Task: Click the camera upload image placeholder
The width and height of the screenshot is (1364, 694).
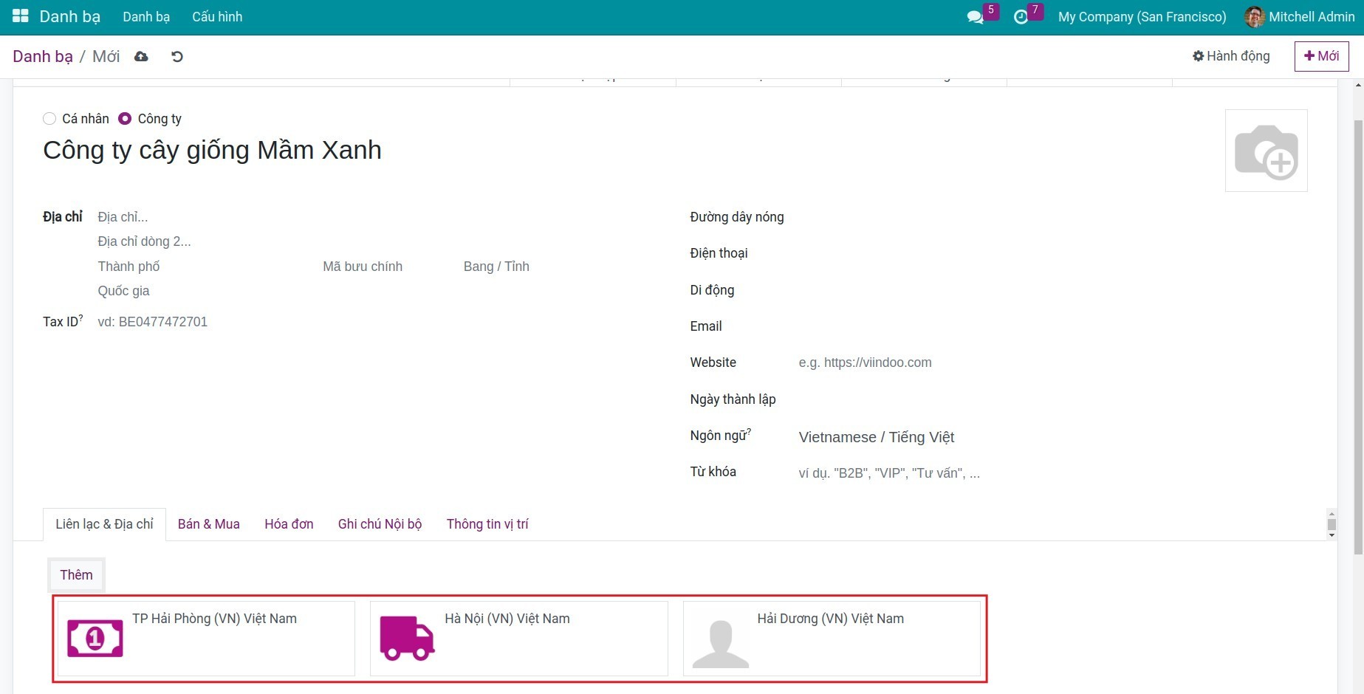Action: 1266,151
